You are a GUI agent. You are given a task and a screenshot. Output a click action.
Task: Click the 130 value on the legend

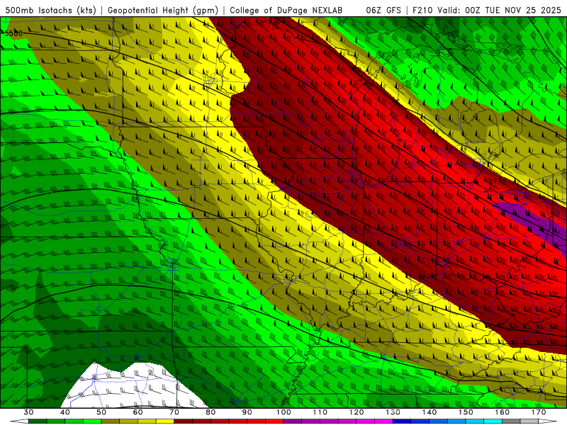pyautogui.click(x=393, y=412)
